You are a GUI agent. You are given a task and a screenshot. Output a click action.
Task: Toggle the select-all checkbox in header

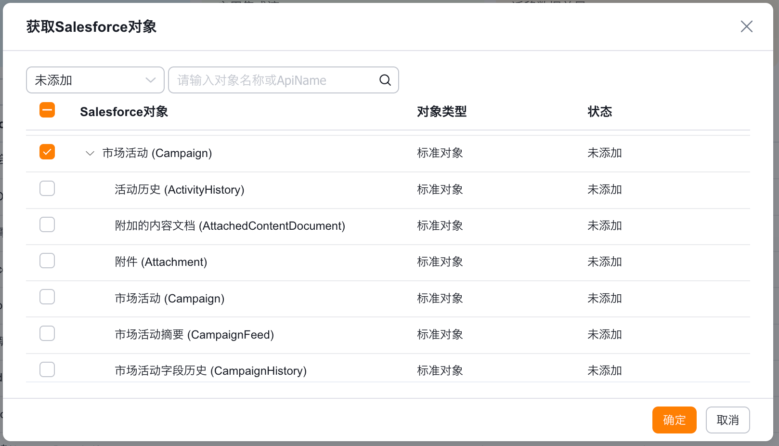click(x=47, y=110)
